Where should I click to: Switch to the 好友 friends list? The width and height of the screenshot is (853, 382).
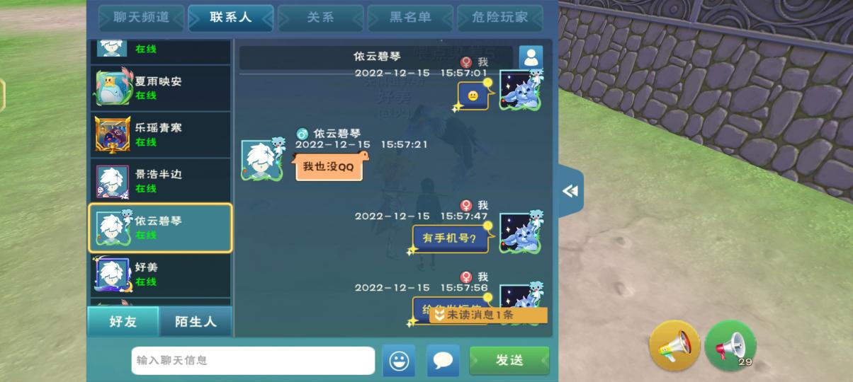[x=123, y=321]
